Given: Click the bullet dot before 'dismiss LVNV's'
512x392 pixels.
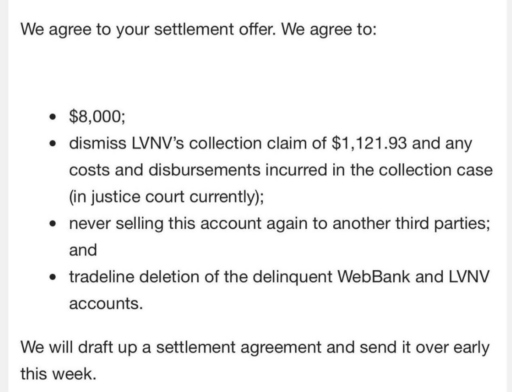Looking at the screenshot, I should click(x=52, y=143).
